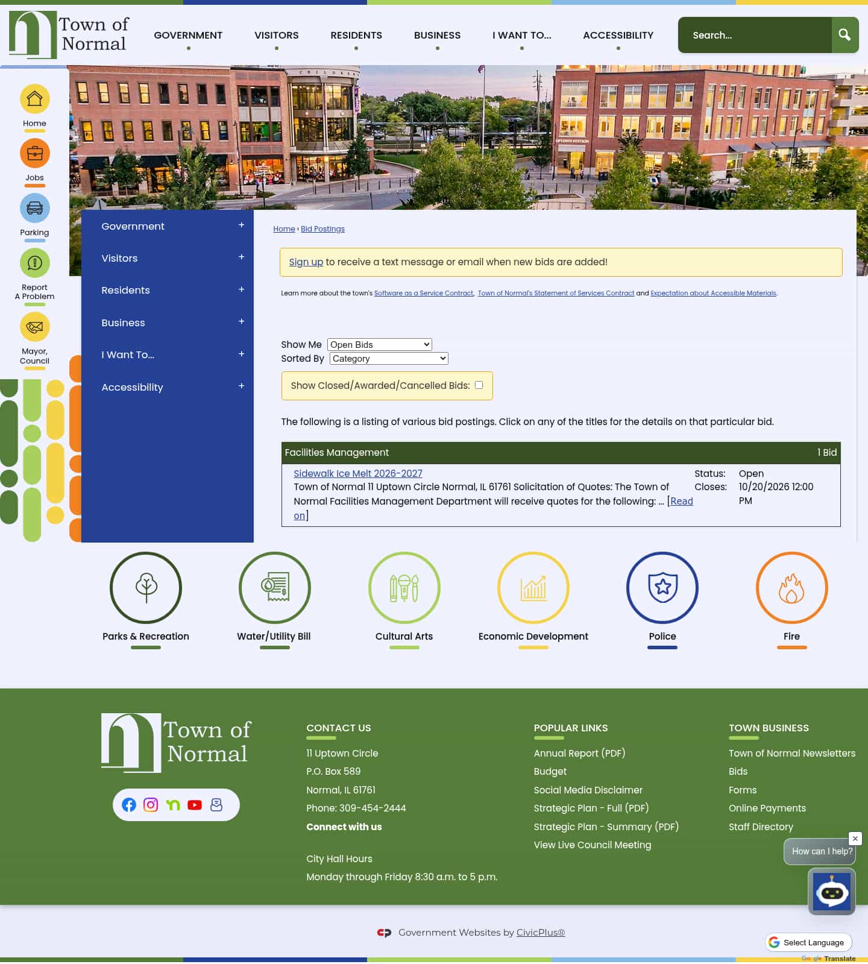This screenshot has height=964, width=868.
Task: Open the Fire flame icon
Action: (x=791, y=588)
